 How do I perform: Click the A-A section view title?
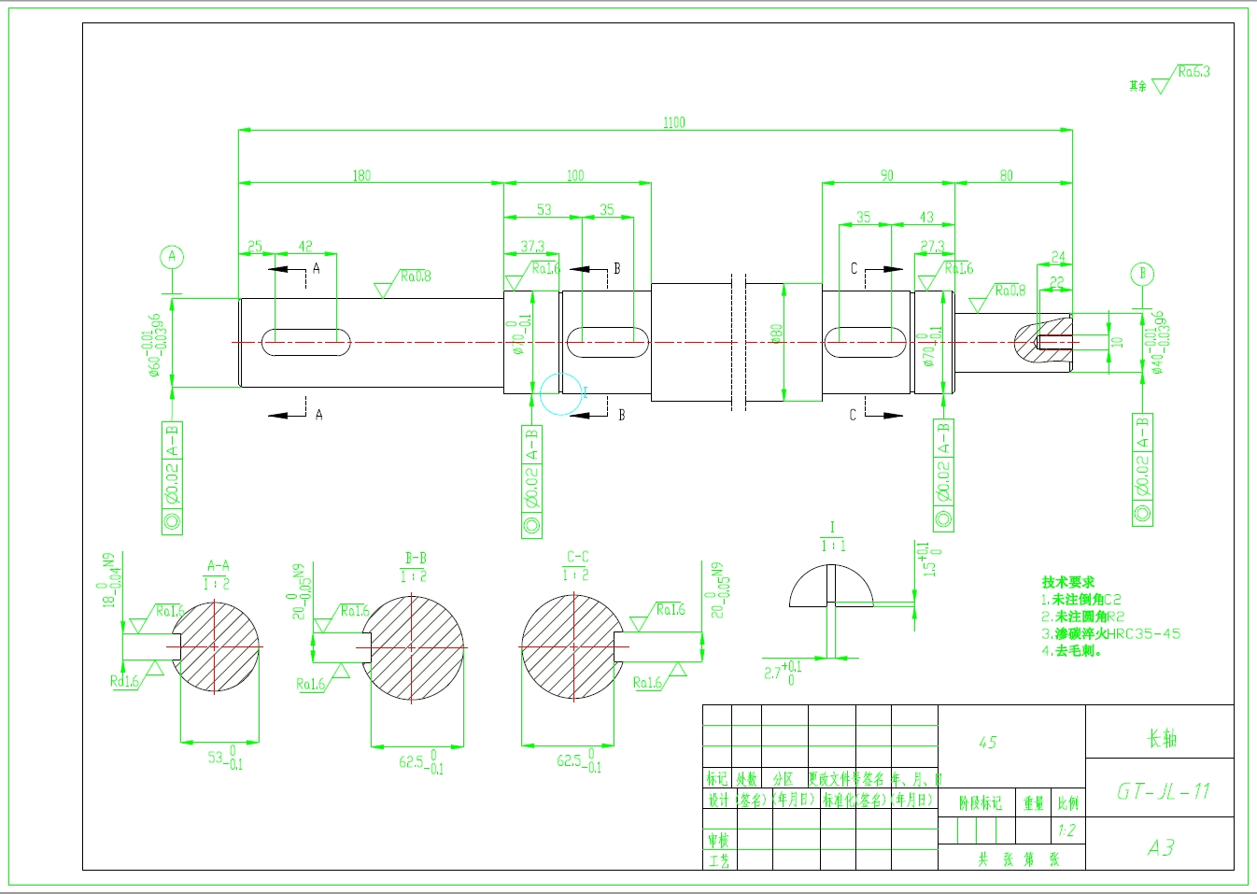point(218,566)
